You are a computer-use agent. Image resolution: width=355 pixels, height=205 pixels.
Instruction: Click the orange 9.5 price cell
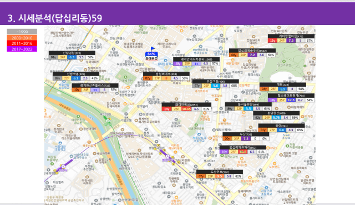coord(220,176)
